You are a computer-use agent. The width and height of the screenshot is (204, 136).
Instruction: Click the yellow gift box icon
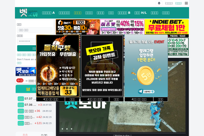(x=28, y=89)
